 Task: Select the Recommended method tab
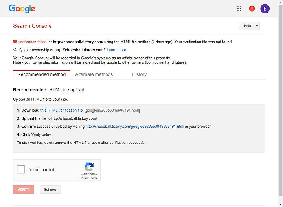click(x=42, y=74)
